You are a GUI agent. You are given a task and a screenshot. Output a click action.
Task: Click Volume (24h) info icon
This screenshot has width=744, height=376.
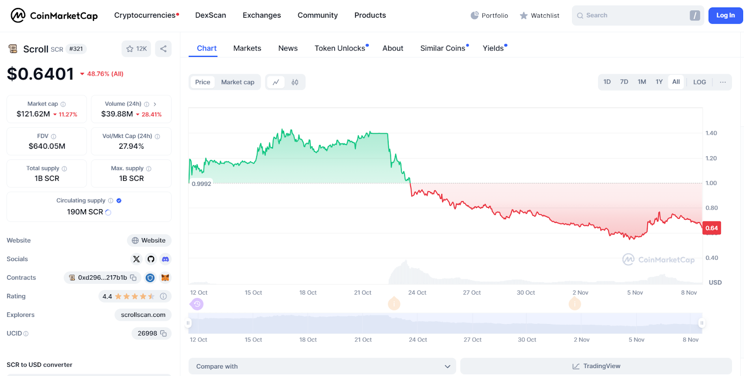point(146,104)
